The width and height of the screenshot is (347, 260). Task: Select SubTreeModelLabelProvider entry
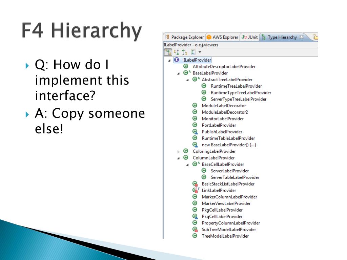229,230
